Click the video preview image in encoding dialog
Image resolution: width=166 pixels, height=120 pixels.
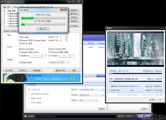pos(135,49)
